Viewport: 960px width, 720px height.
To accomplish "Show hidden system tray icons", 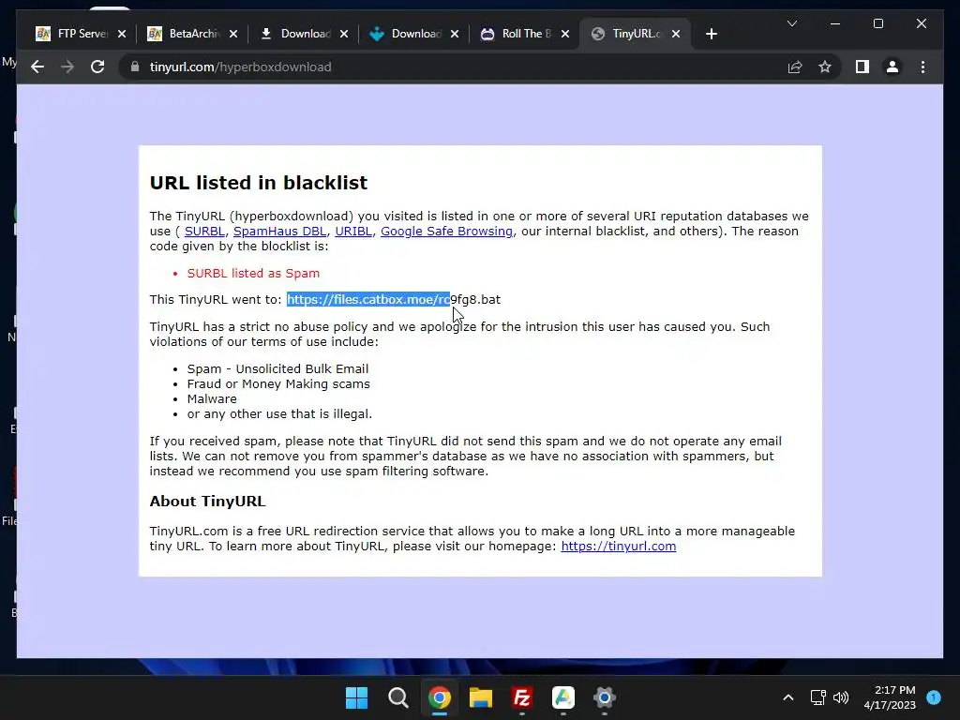I will (x=788, y=697).
